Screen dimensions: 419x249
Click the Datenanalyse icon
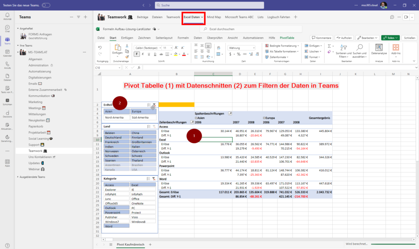[x=379, y=49]
